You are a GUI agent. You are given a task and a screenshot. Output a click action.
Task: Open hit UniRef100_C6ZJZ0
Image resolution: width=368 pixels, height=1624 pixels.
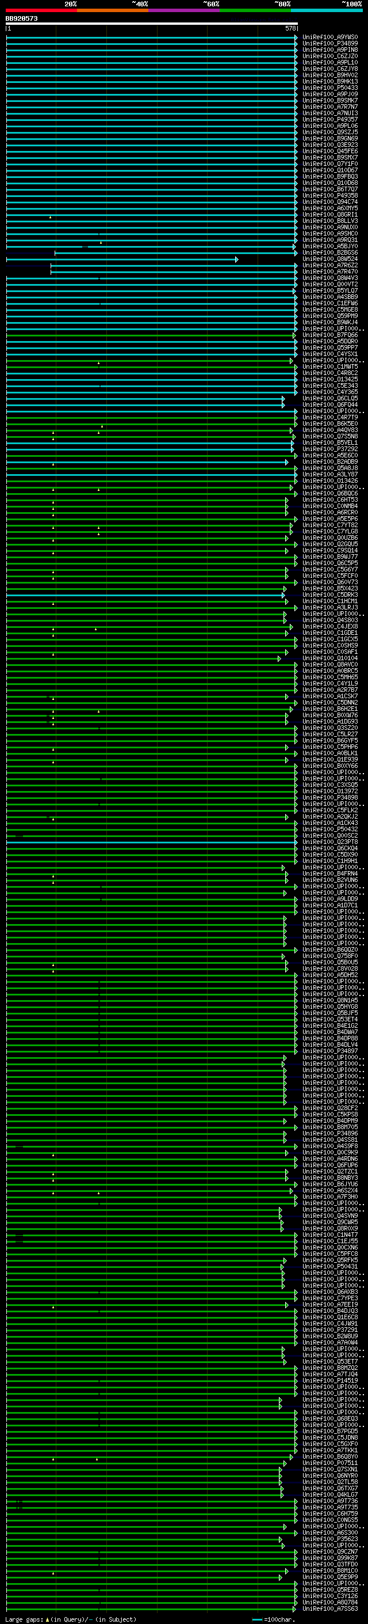click(330, 56)
